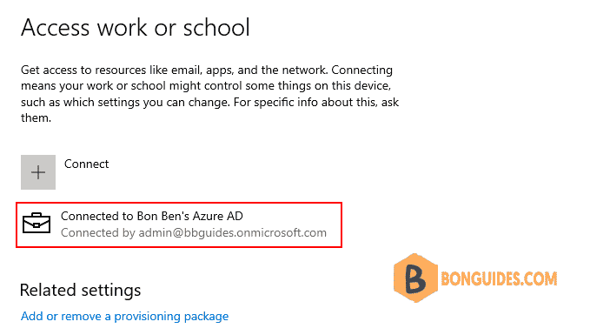
Task: Click the Related settings heading
Action: [80, 291]
